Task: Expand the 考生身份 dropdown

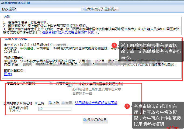Action: [x=51, y=83]
